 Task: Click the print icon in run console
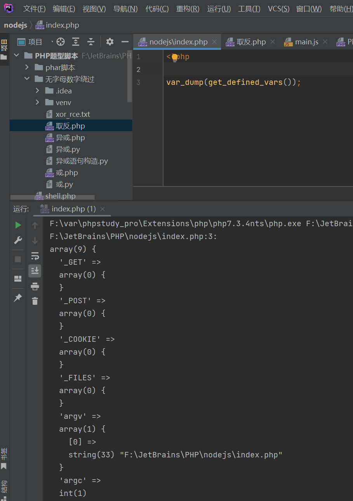pos(35,287)
